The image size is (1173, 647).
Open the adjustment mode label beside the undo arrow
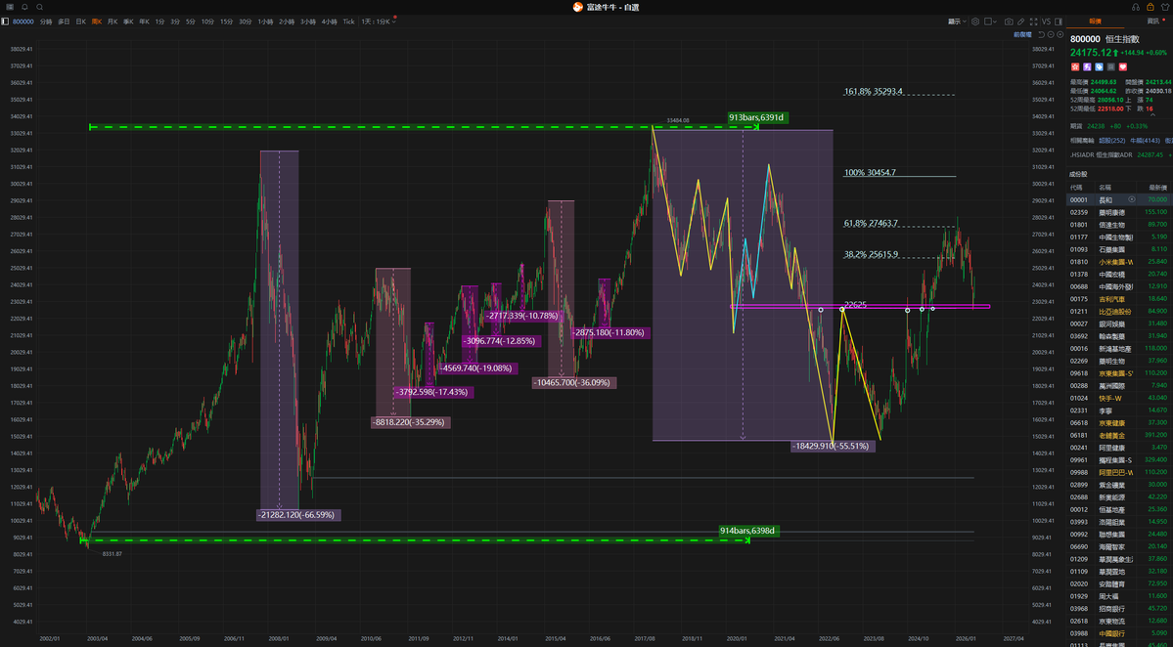click(1022, 34)
